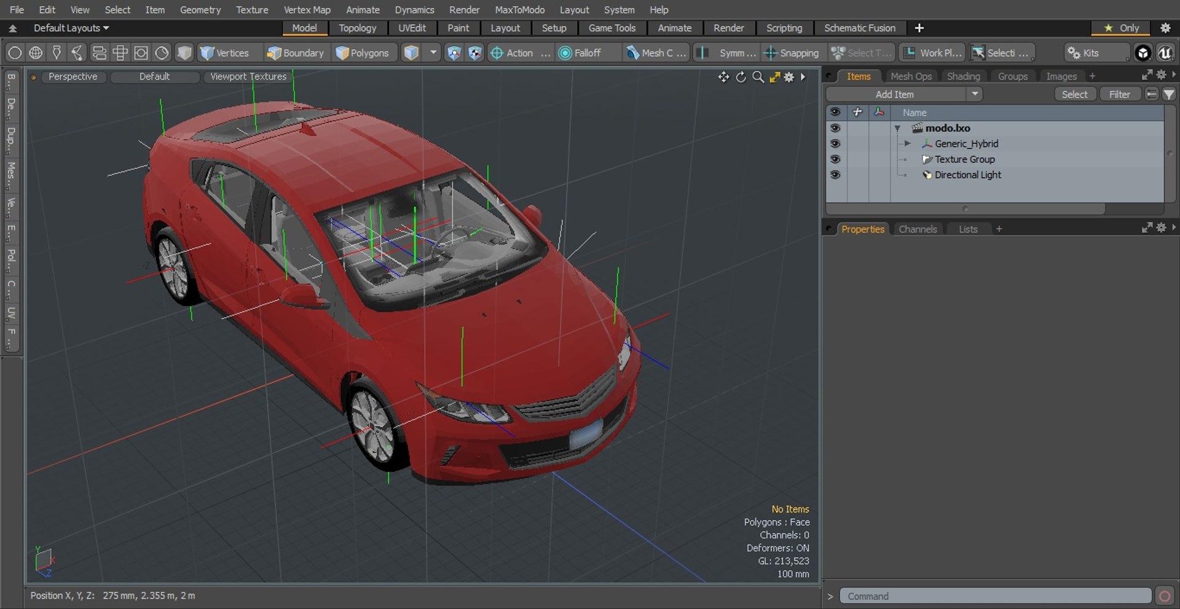The width and height of the screenshot is (1180, 609).
Task: Click the Unreal Engine bridge icon
Action: (x=1165, y=53)
